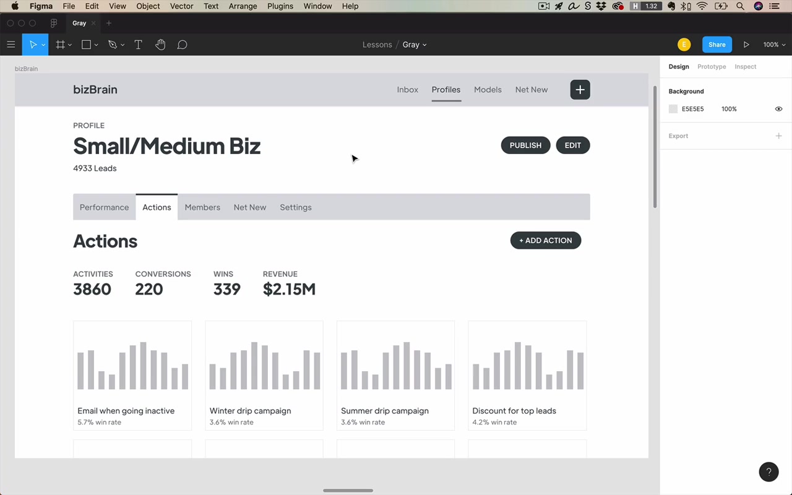Image resolution: width=792 pixels, height=495 pixels.
Task: Open the File menu
Action: click(69, 6)
